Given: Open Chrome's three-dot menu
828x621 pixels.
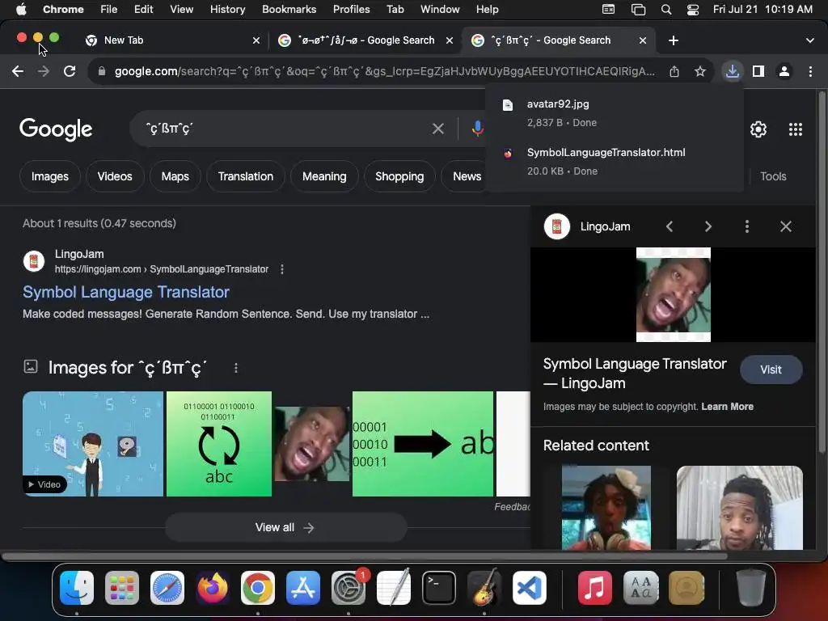Looking at the screenshot, I should coord(810,71).
